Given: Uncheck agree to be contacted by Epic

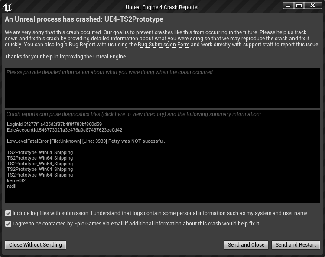Looking at the screenshot, I should (x=8, y=224).
